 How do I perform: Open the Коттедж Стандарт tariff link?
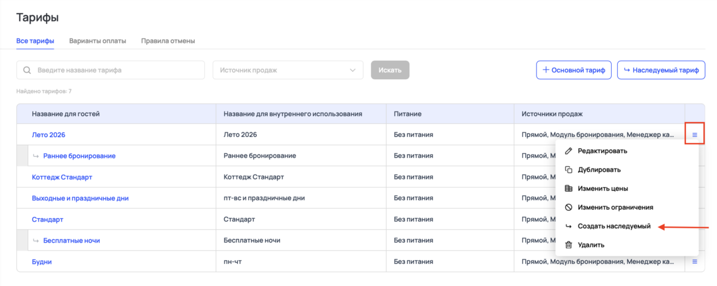coord(62,177)
